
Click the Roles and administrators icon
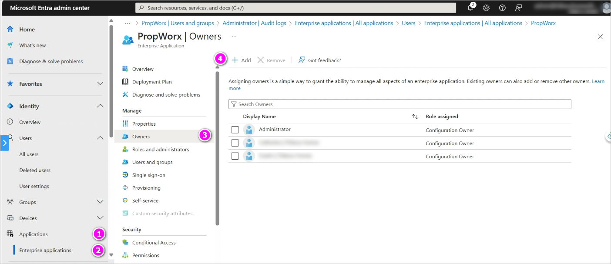point(125,149)
